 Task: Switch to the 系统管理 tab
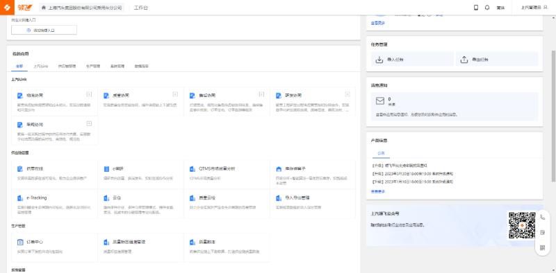point(117,66)
